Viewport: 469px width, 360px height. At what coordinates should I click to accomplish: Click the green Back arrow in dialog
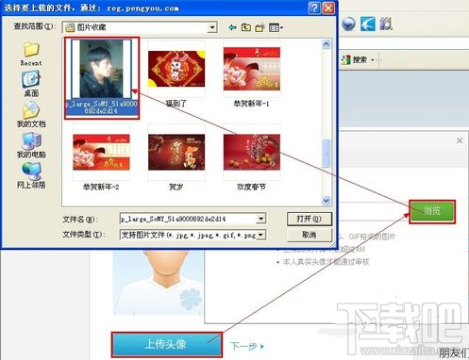click(x=232, y=27)
